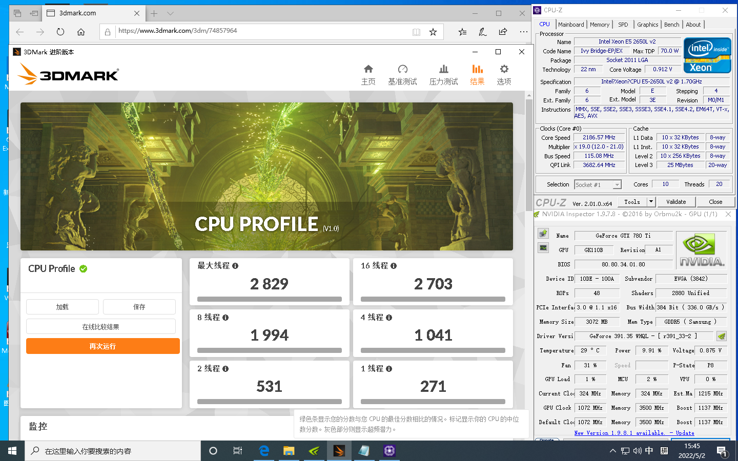
Task: Go back in the Edge browser
Action: pyautogui.click(x=20, y=32)
